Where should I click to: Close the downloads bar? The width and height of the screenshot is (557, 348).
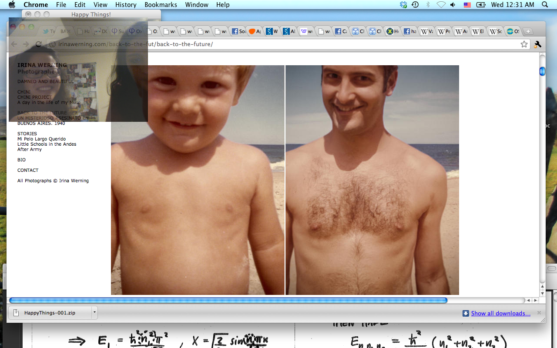(x=539, y=313)
